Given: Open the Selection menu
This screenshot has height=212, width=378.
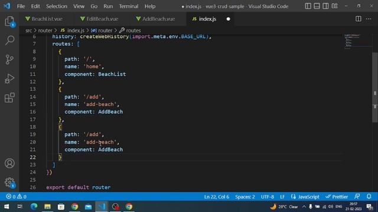Looking at the screenshot, I should pyautogui.click(x=57, y=6).
